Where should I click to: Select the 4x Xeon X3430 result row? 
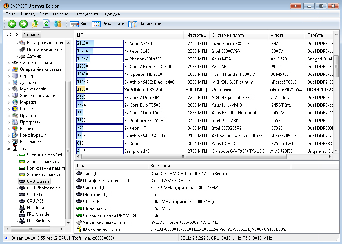[x=204, y=43]
